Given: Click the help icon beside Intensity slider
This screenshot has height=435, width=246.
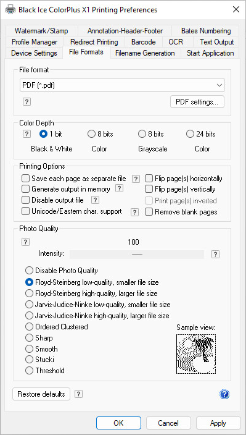Looking at the screenshot, I should [x=215, y=255].
